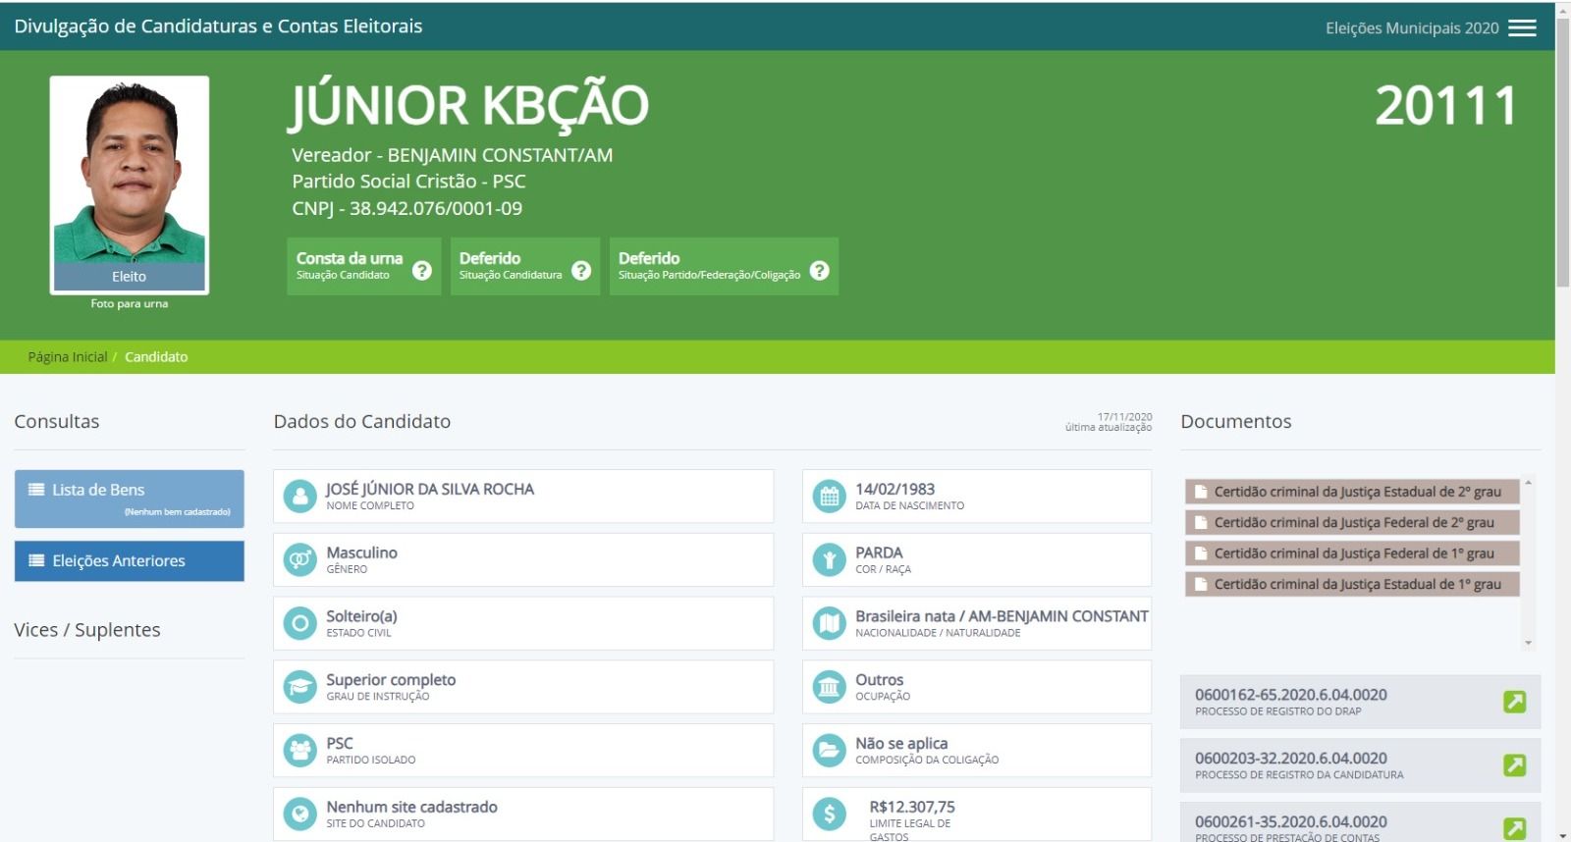Click the spending limit R$12.307,75
This screenshot has height=842, width=1571.
point(912,807)
